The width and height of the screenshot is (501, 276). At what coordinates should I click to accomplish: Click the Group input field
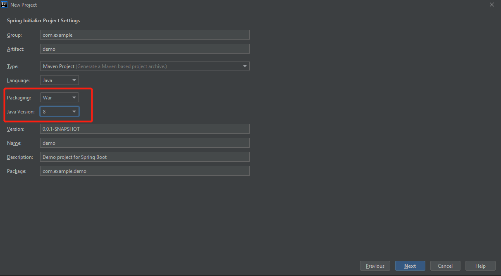pos(145,35)
